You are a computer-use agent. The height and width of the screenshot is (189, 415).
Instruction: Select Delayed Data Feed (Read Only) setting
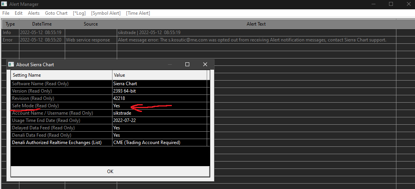tap(61, 128)
